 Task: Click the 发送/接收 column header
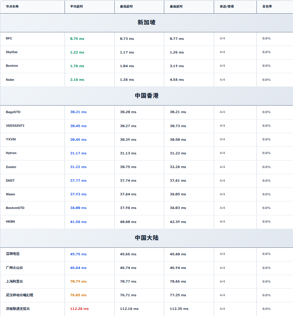pos(227,6)
